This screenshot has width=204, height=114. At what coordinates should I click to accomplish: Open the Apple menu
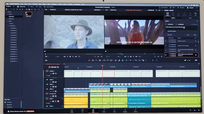click(8, 4)
